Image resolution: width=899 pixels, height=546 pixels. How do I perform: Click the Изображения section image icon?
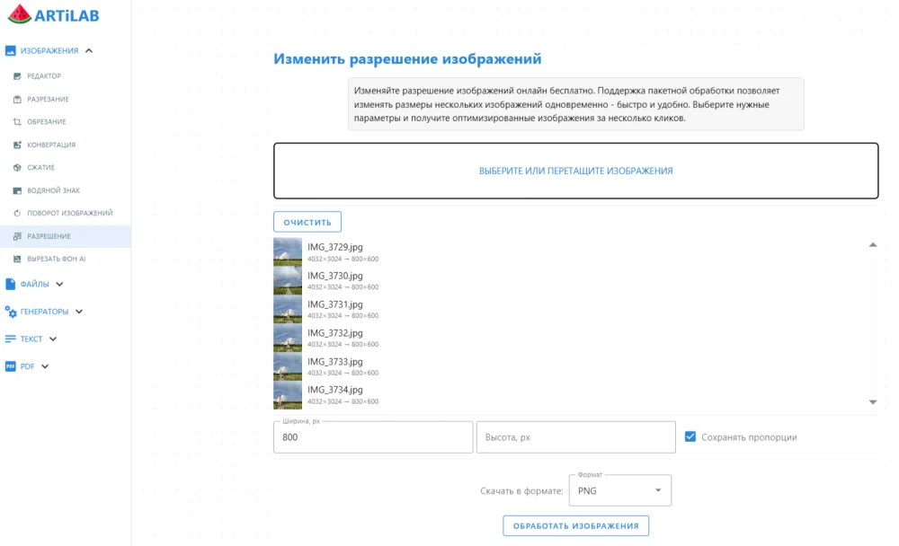coord(10,51)
